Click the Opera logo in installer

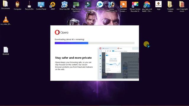coord(61,32)
